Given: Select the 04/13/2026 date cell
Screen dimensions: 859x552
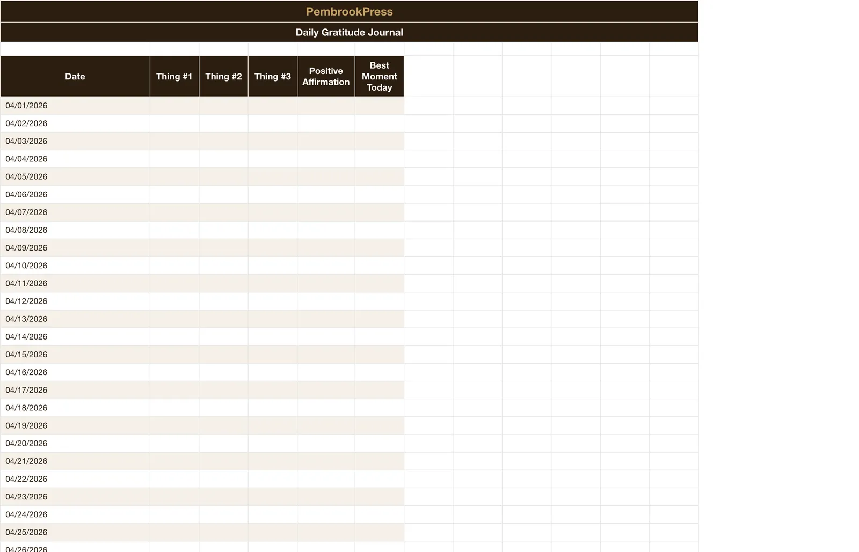Looking at the screenshot, I should point(75,319).
